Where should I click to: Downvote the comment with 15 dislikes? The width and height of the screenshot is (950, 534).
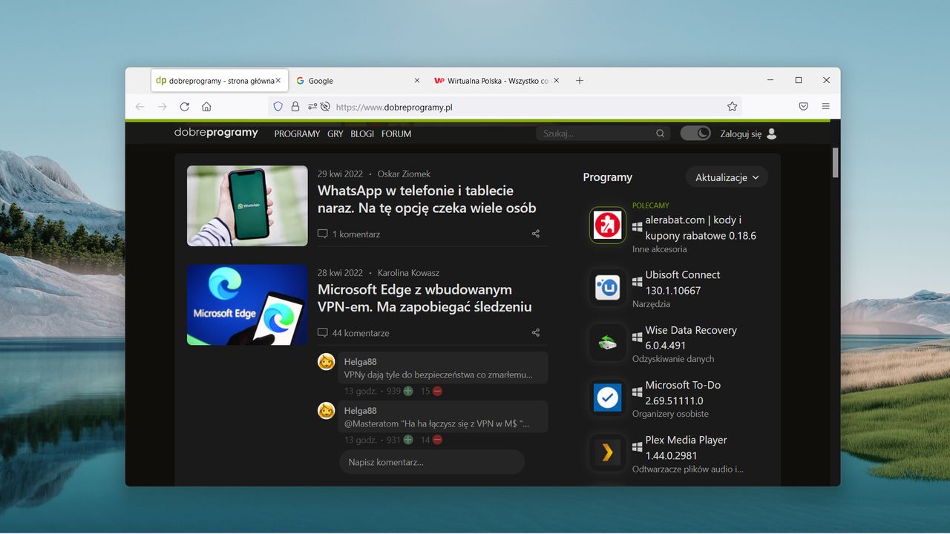[438, 391]
